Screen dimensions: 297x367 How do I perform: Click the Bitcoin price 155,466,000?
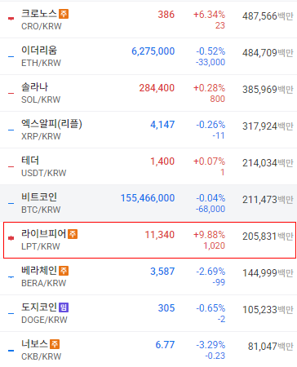148,198
